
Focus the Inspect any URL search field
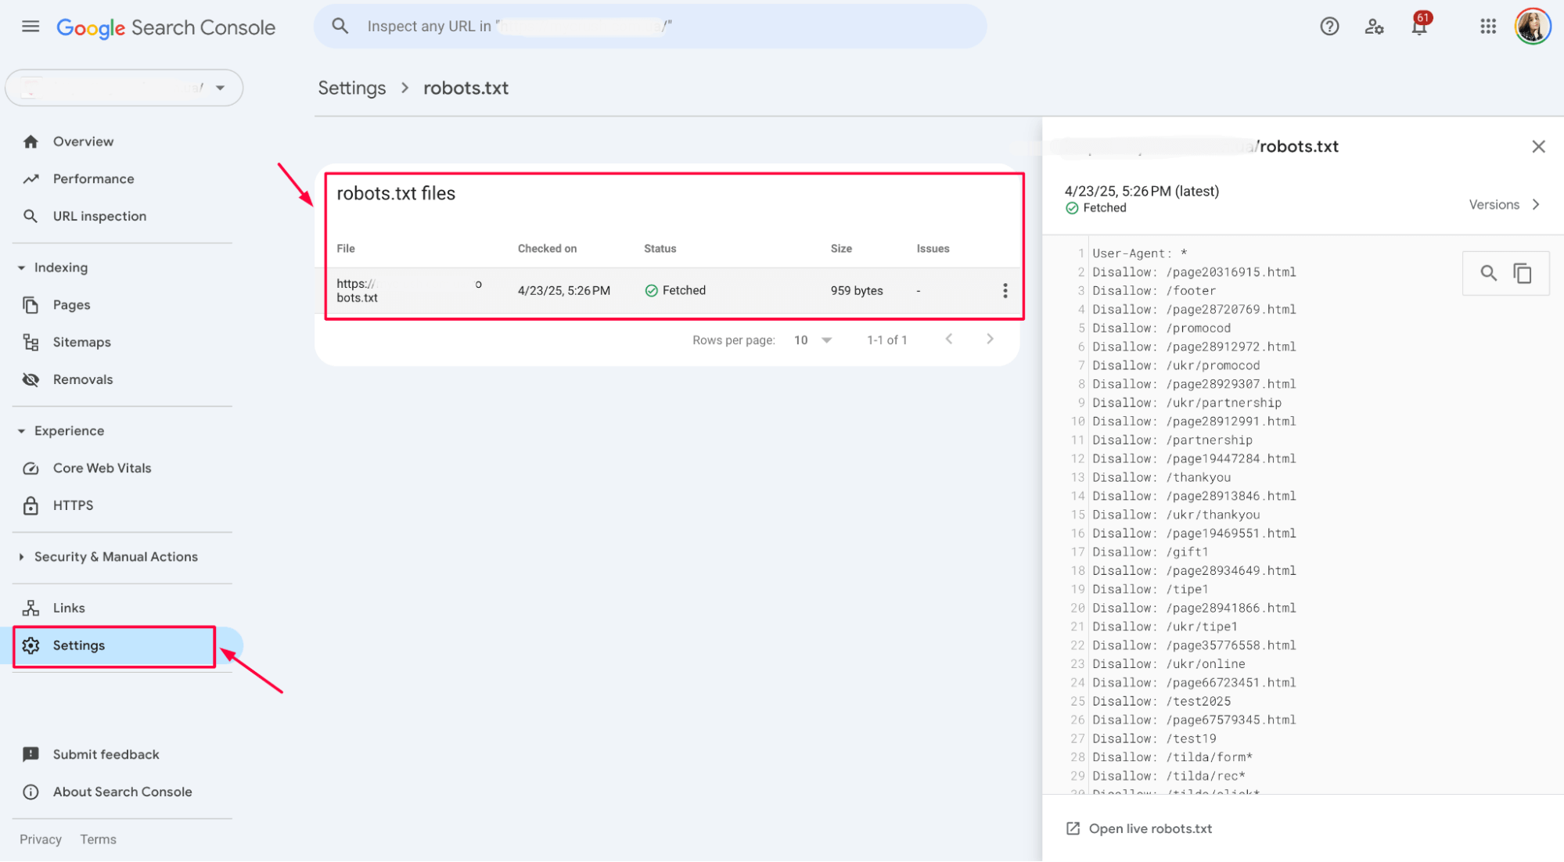pyautogui.click(x=650, y=26)
